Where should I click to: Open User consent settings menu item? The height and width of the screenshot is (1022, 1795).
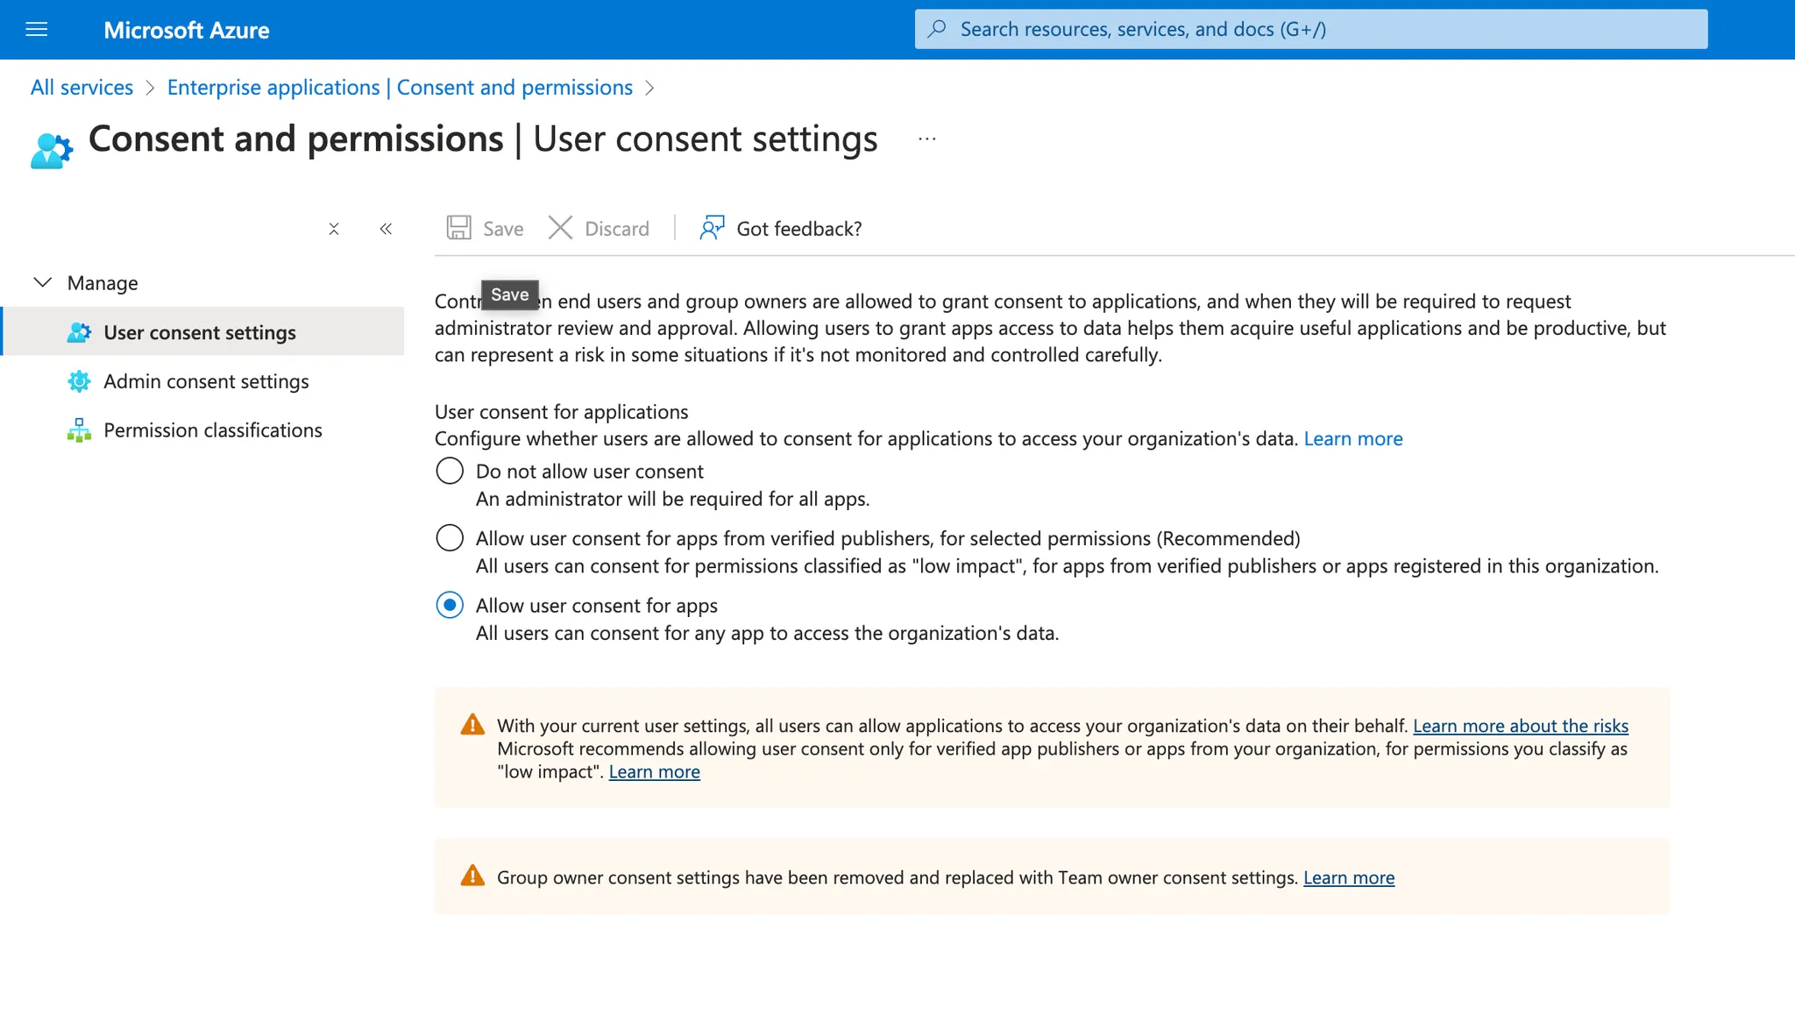click(203, 331)
